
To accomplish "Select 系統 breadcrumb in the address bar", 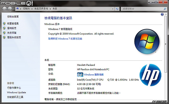I will pyautogui.click(x=55, y=9).
